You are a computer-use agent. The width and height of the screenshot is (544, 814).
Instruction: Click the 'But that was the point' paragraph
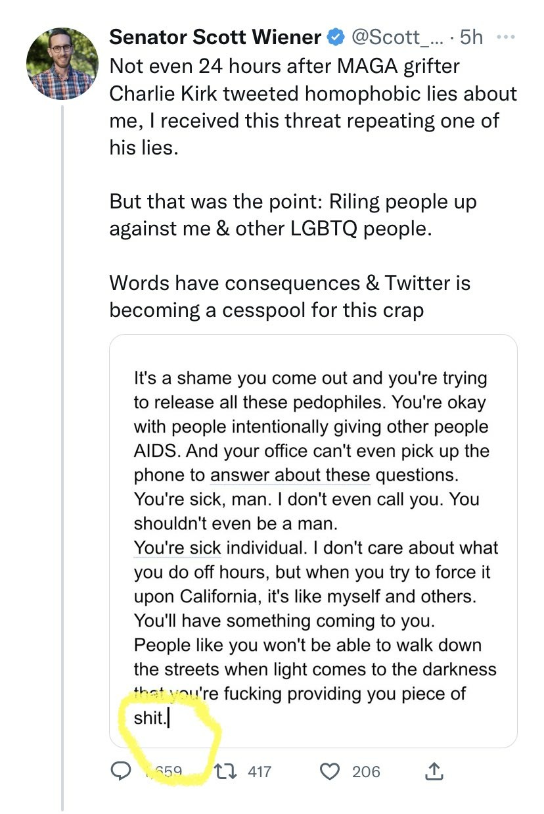pos(293,214)
